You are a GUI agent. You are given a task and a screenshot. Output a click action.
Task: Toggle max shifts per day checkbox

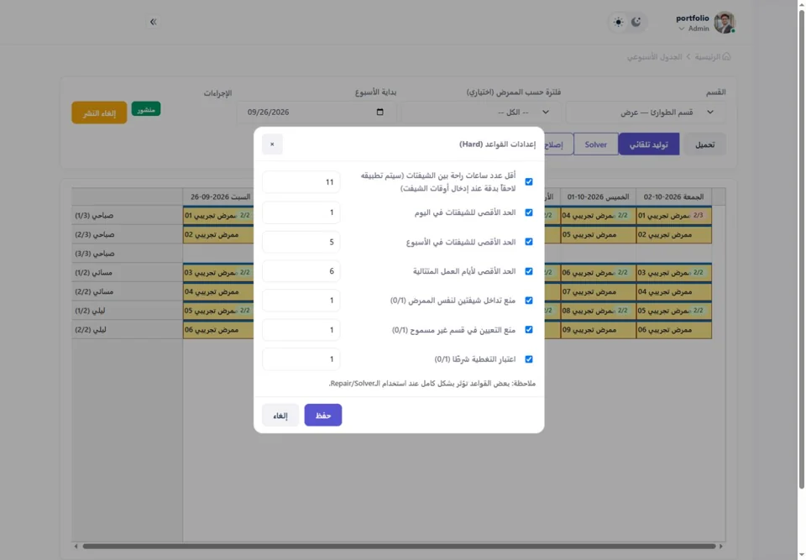tap(529, 212)
